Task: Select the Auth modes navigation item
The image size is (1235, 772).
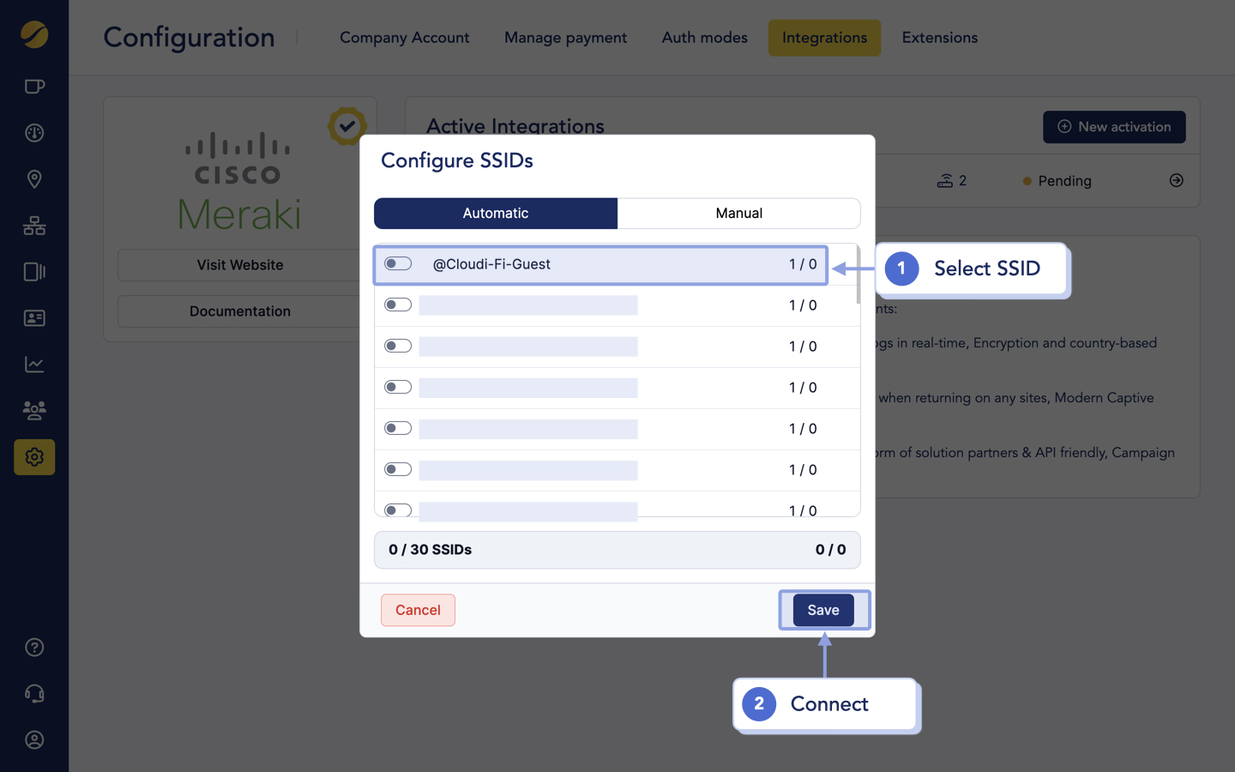Action: [x=704, y=38]
